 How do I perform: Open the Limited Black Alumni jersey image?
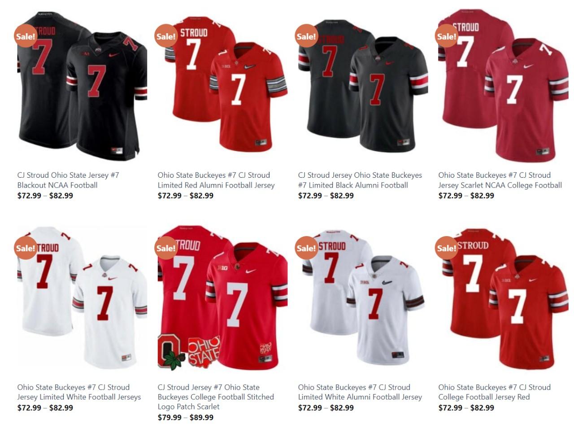point(363,86)
